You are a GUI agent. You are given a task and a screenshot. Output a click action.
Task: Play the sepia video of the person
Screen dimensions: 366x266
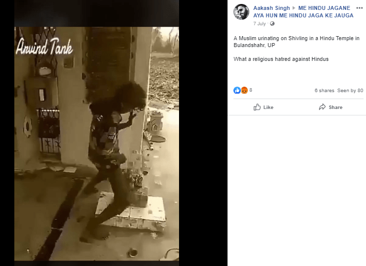pos(96,144)
